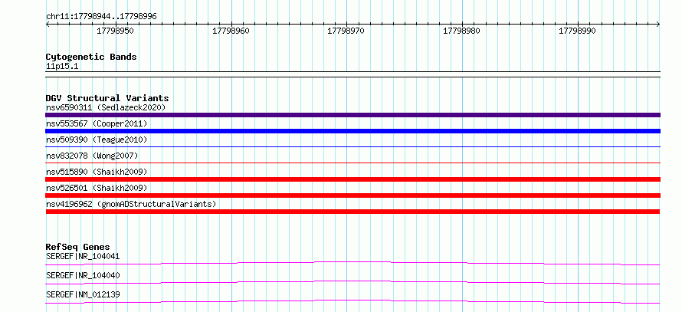Viewport: 682px width, 312px height.
Task: Click the red nsv515890 variant bar
Action: coord(352,179)
